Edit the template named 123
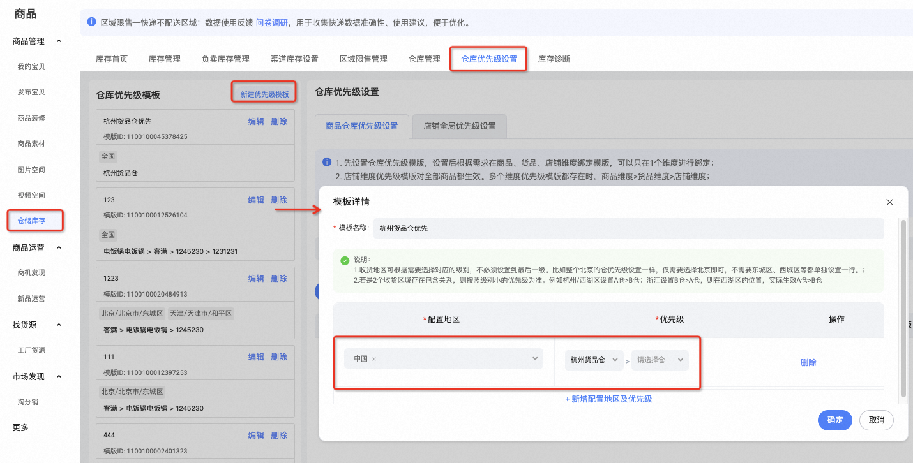Image resolution: width=913 pixels, height=463 pixels. click(x=256, y=200)
